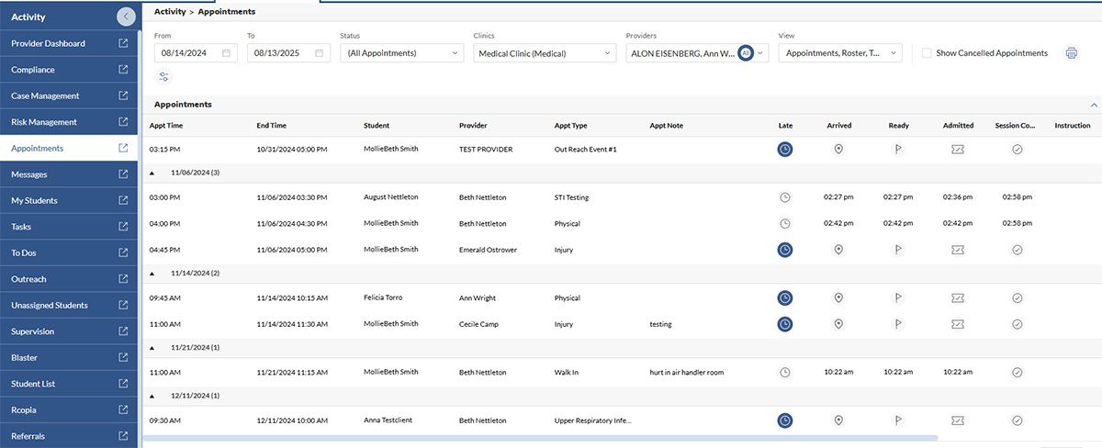Collapse the 11/14/2024 appointment group
The height and width of the screenshot is (448, 1102).
(x=152, y=274)
